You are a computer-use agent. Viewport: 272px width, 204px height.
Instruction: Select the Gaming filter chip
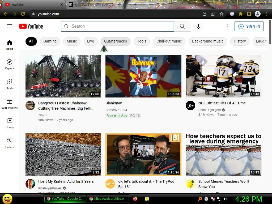point(50,41)
